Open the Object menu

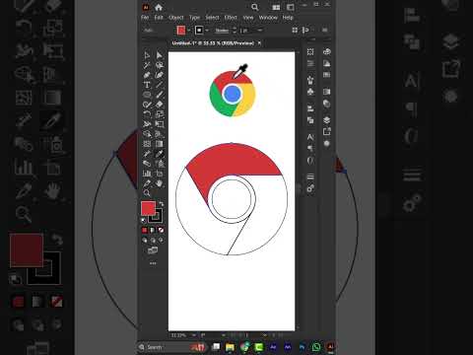176,18
